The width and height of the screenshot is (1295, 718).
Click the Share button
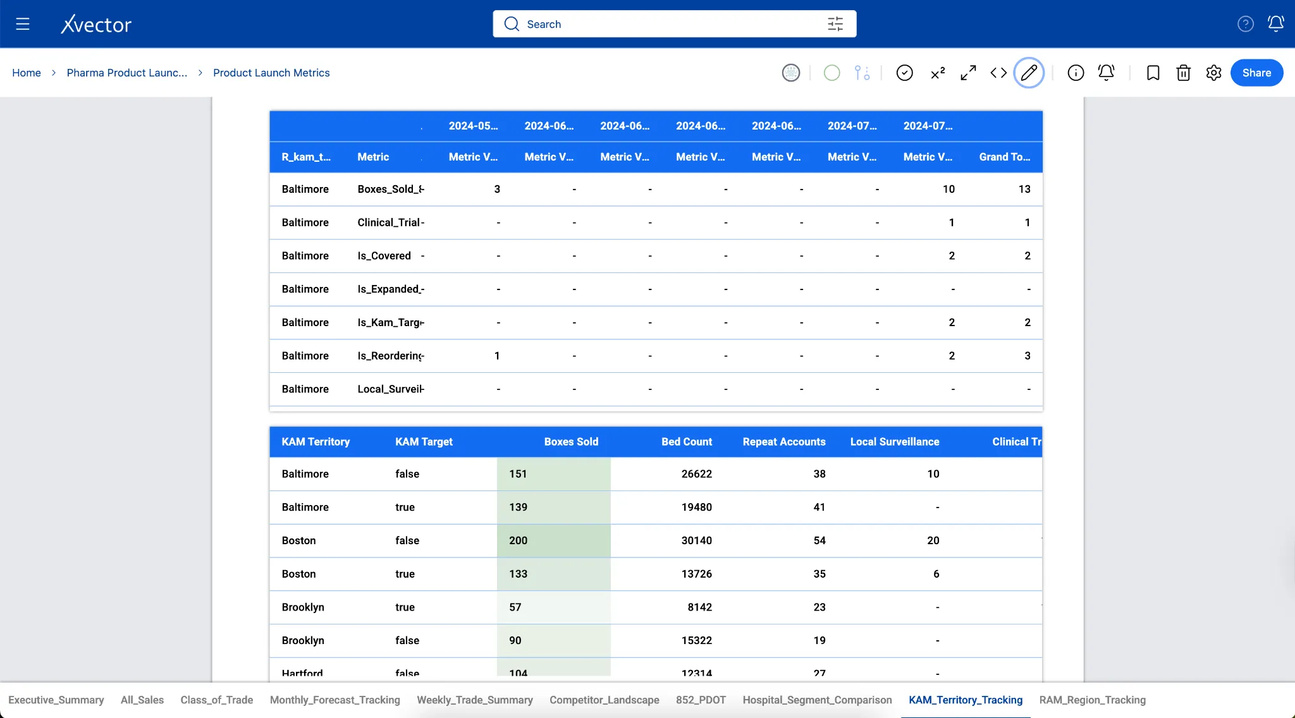(1256, 73)
